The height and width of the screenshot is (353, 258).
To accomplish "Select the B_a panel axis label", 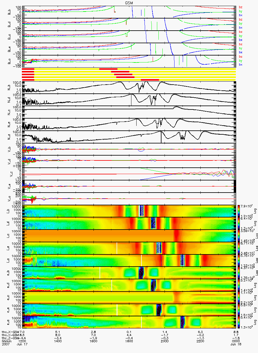I will click(9, 62).
